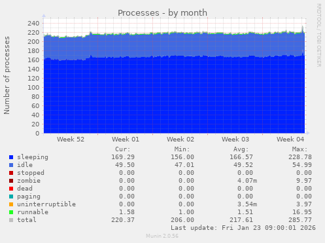Click the 'zombie' legend label
Image resolution: width=325 pixels, height=243 pixels.
click(x=29, y=181)
